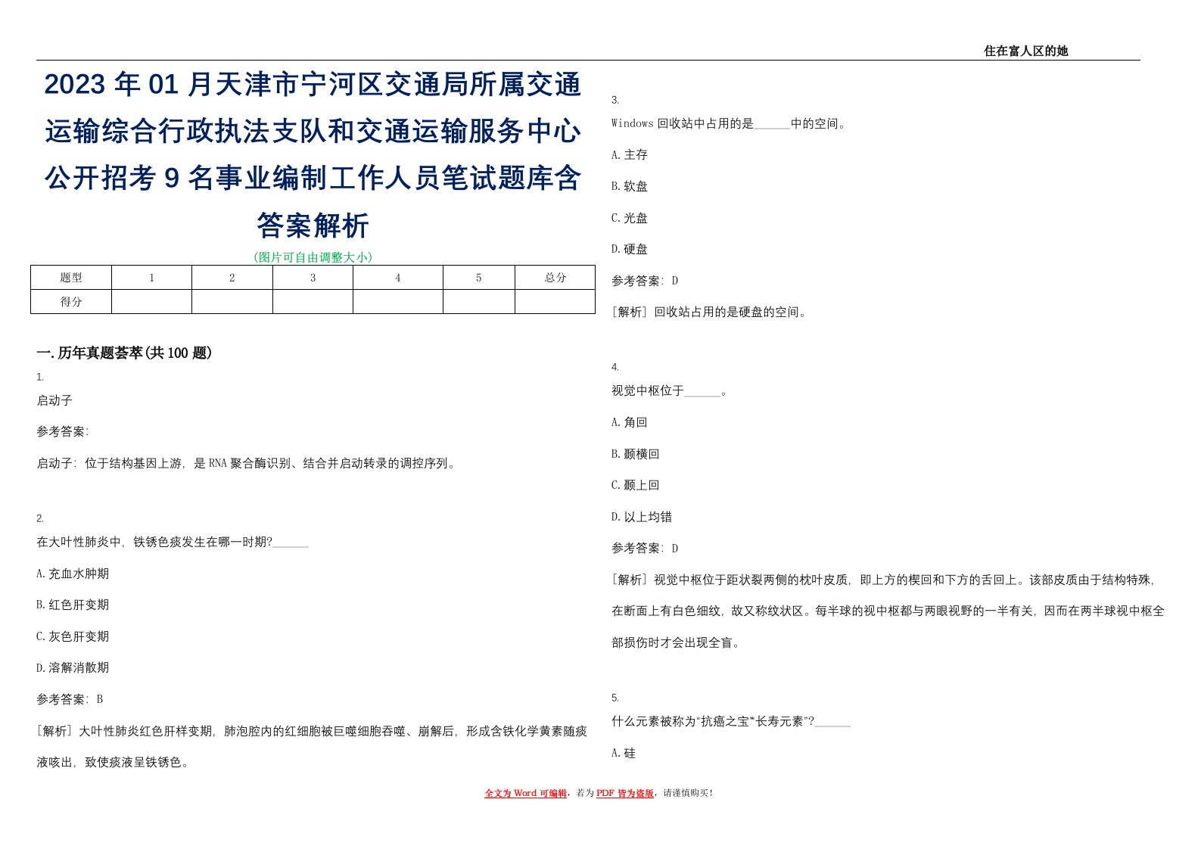Click the empty score cell under column 3
Screen dimensions: 1201x849
[x=313, y=302]
